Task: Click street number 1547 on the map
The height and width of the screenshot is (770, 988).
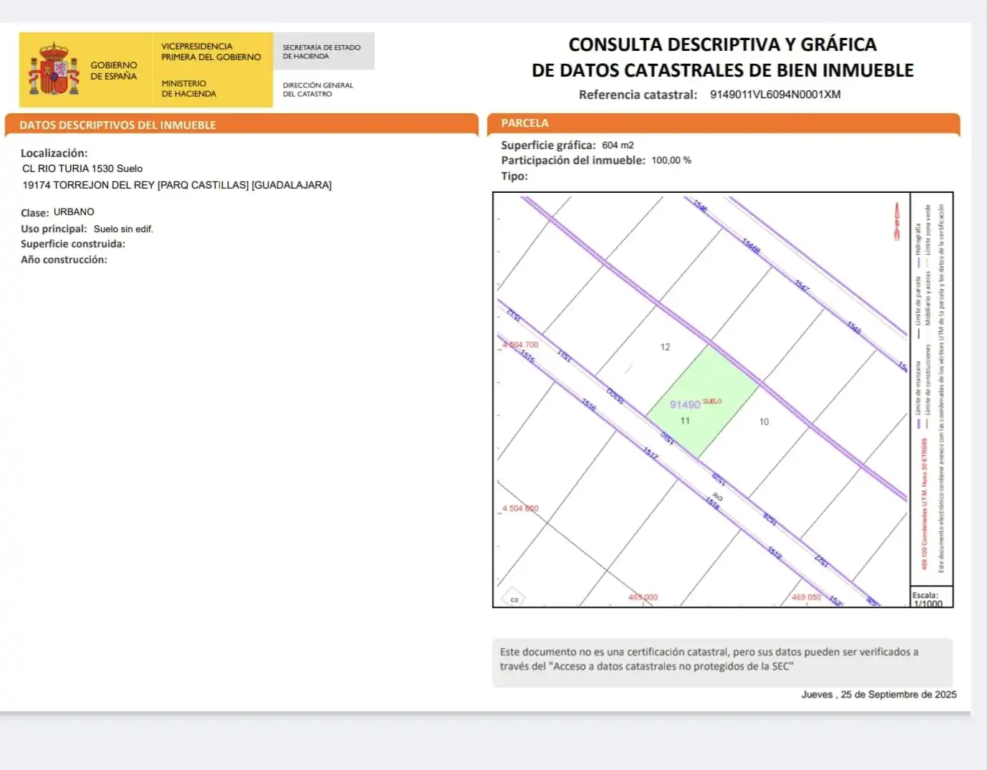Action: tap(802, 285)
